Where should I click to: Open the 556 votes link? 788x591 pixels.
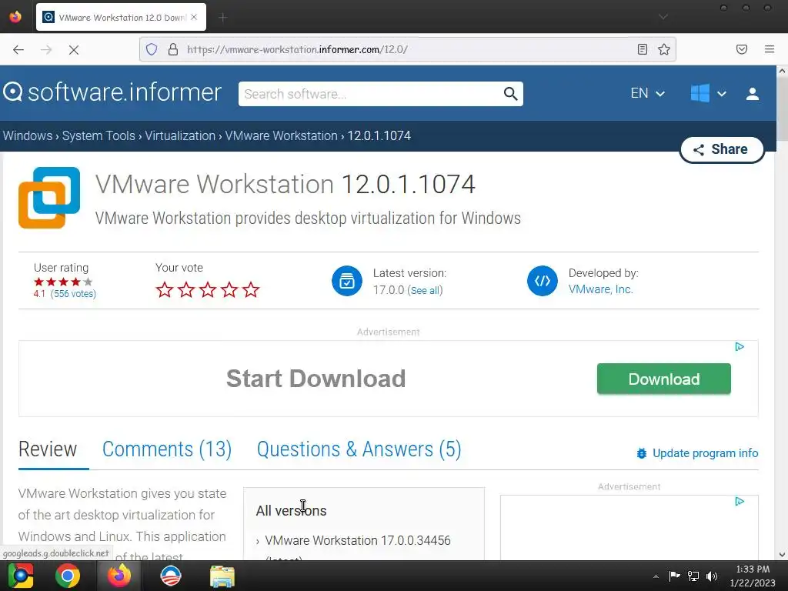[73, 293]
